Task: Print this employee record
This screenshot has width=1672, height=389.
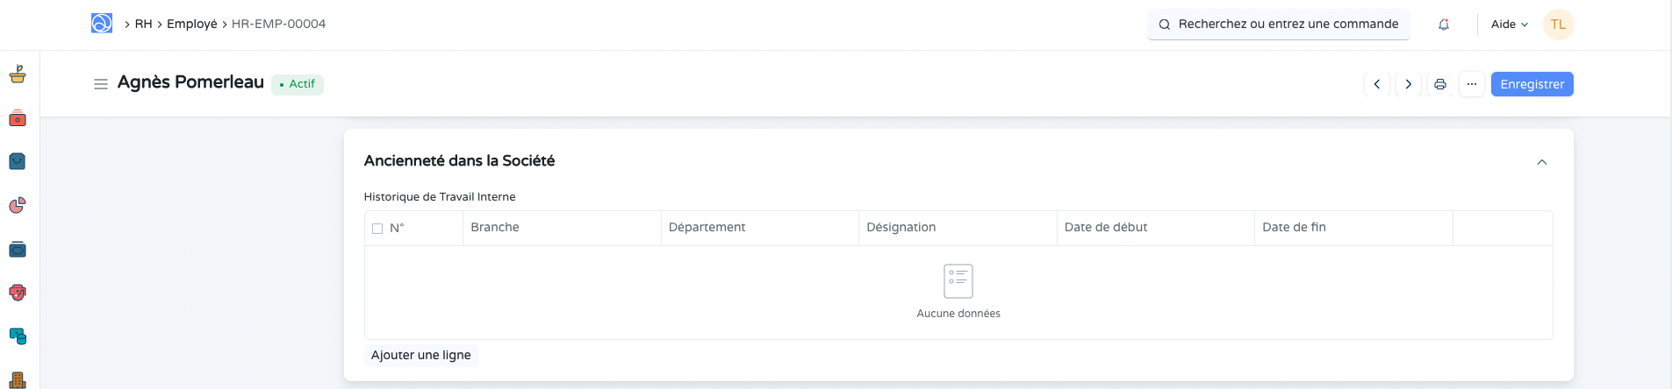Action: pyautogui.click(x=1440, y=84)
